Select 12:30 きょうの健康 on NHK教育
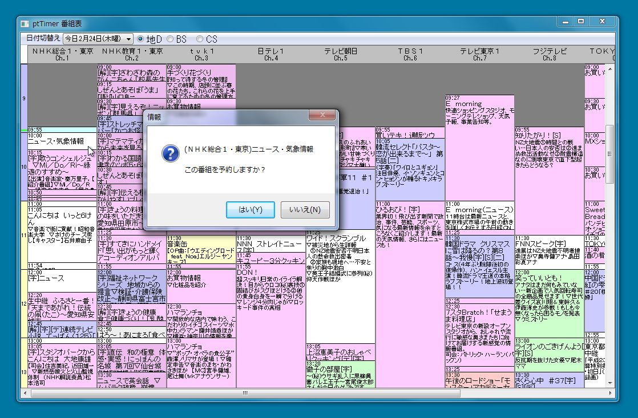638x418 pixels. tap(131, 312)
